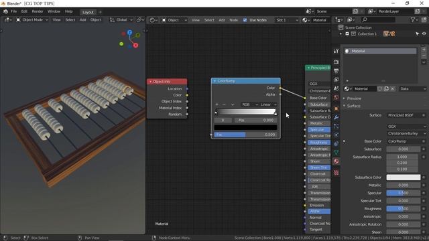Open the Edit menu
Screen dimensions: 429x241
pos(24,11)
